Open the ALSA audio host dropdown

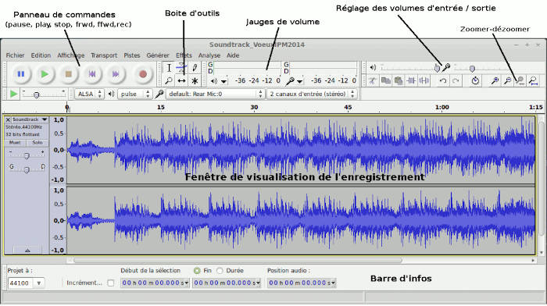click(x=89, y=94)
